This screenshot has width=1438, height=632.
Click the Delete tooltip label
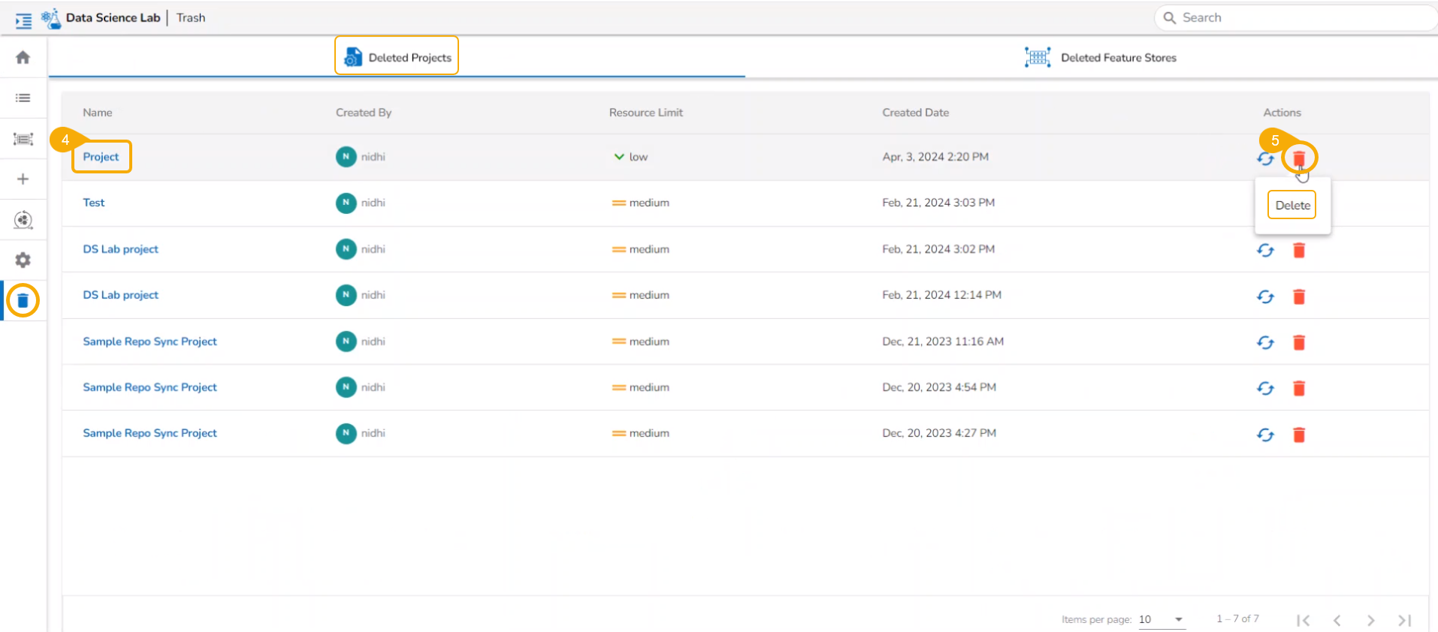click(x=1292, y=205)
